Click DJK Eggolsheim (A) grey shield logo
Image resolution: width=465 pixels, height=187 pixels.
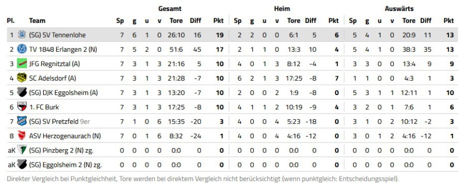click(x=22, y=92)
